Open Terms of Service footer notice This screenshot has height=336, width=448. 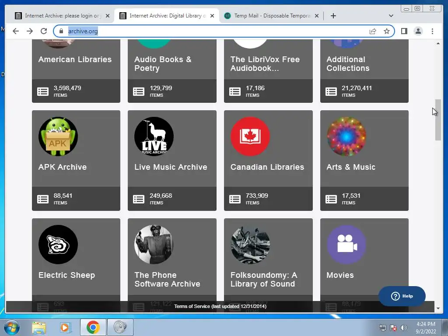point(220,306)
